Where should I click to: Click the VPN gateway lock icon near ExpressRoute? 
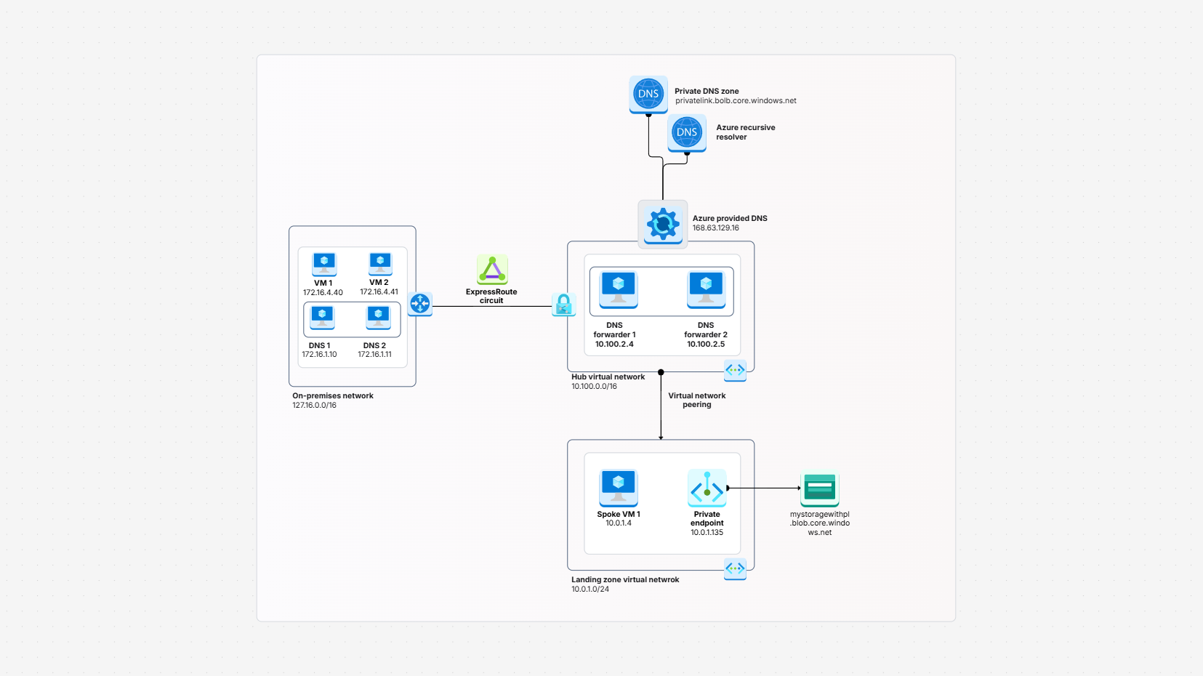[x=565, y=305]
